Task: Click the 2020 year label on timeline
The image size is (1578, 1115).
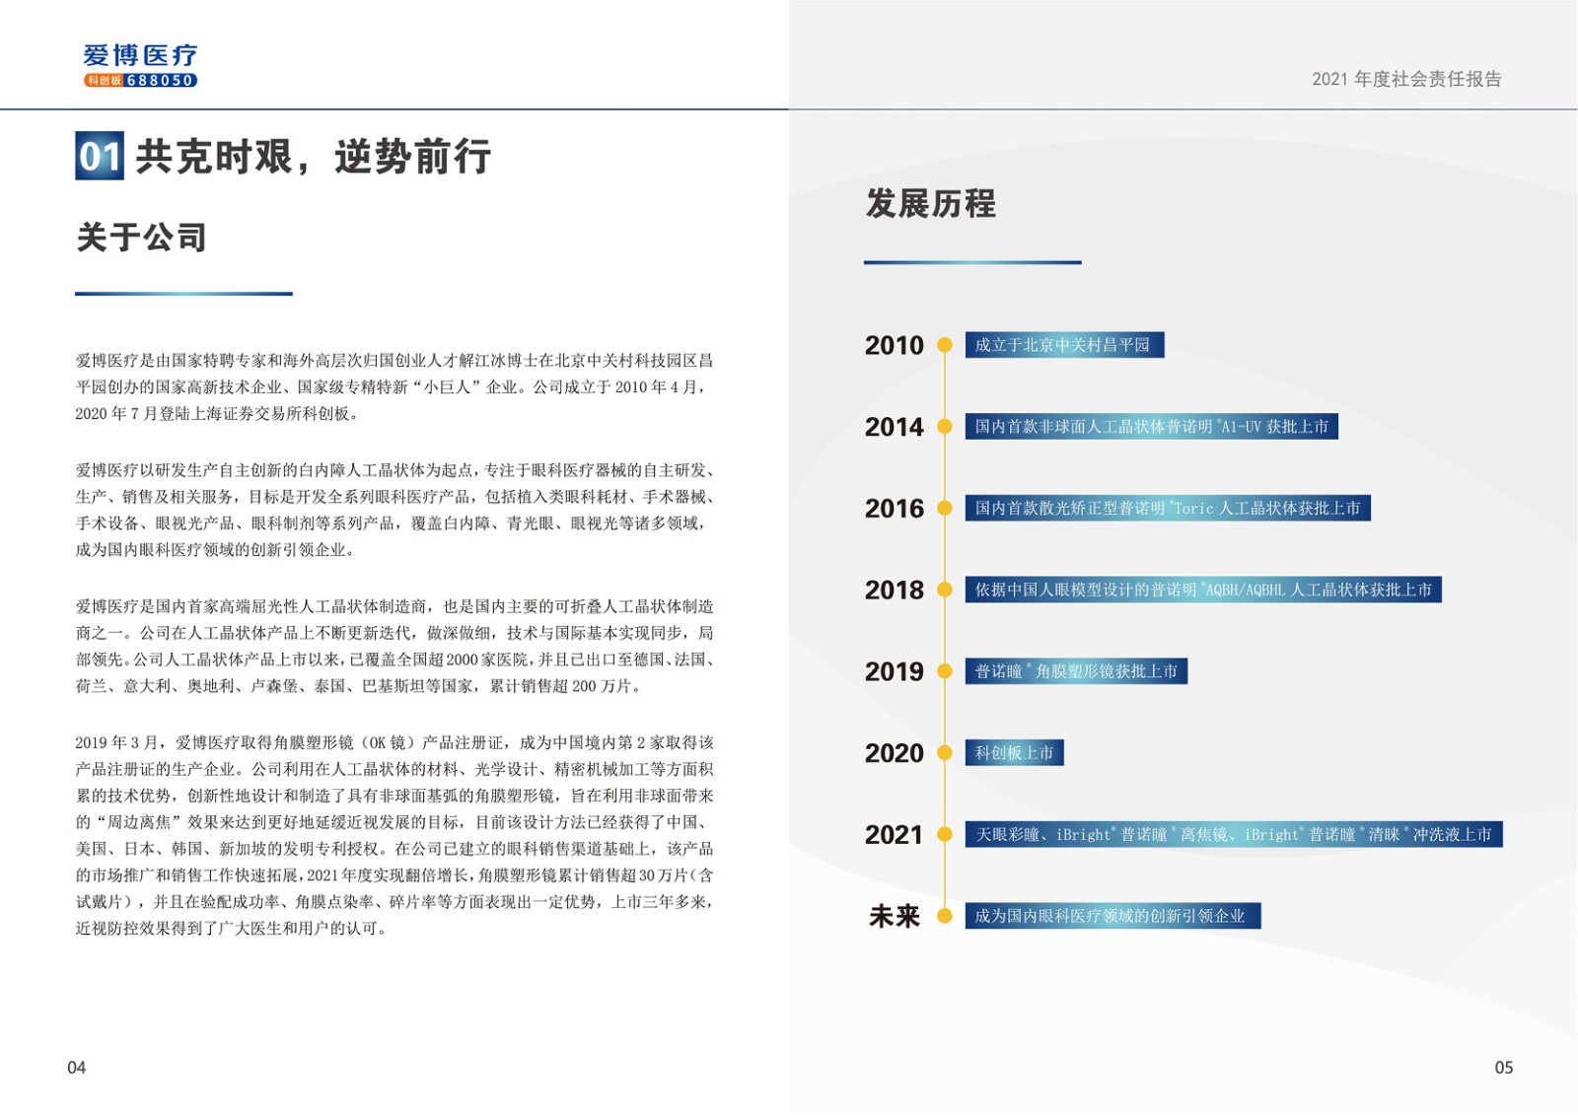Action: pos(894,753)
